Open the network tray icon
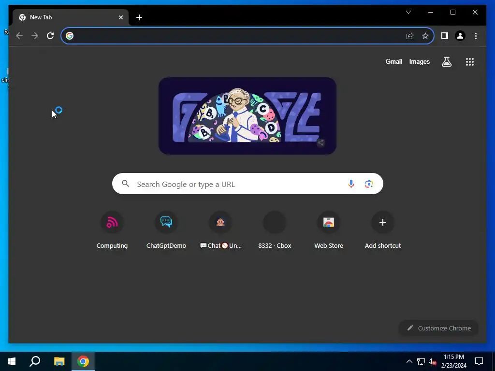 click(421, 361)
